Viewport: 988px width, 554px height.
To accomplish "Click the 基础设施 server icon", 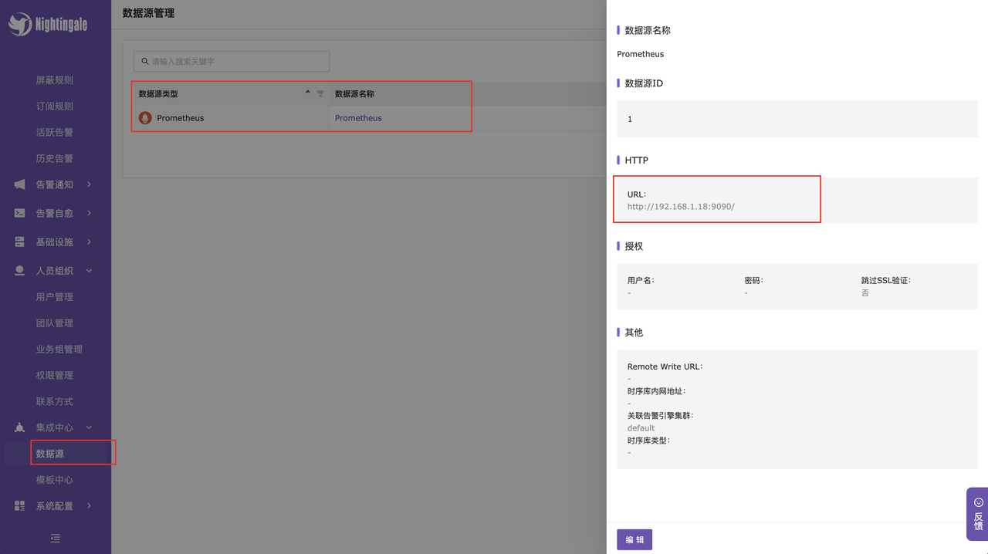I will tap(20, 242).
